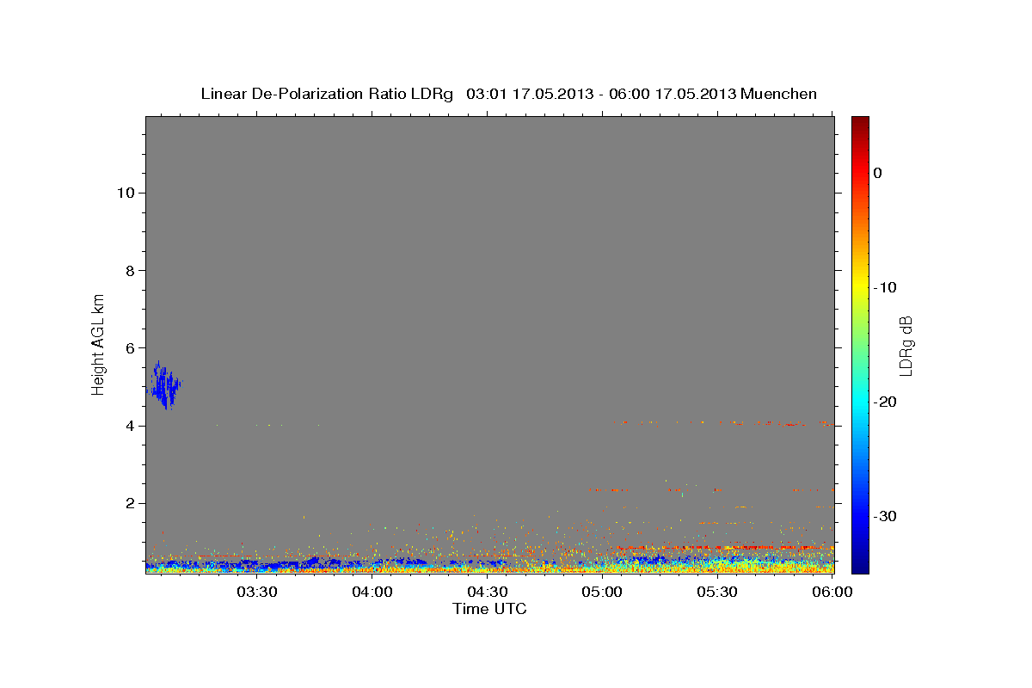The width and height of the screenshot is (1032, 688).
Task: Click the 06:00 time tick label
Action: click(x=832, y=592)
